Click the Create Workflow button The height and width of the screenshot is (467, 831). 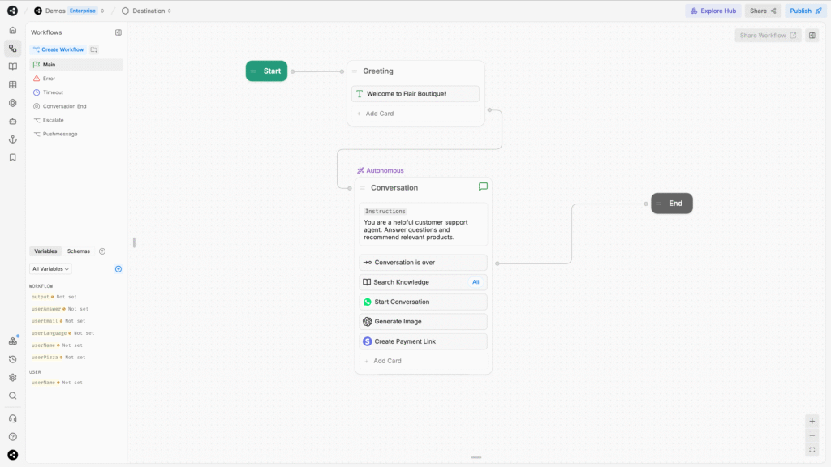[x=58, y=49]
